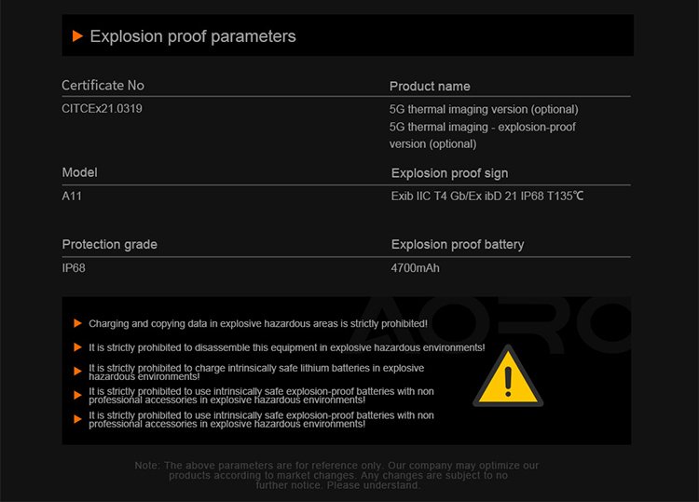
Task: Select the 5G thermal imaging version (optional) text
Action: [x=484, y=110]
